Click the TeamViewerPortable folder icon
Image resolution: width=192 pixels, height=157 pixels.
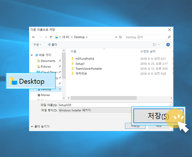pyautogui.click(x=73, y=68)
